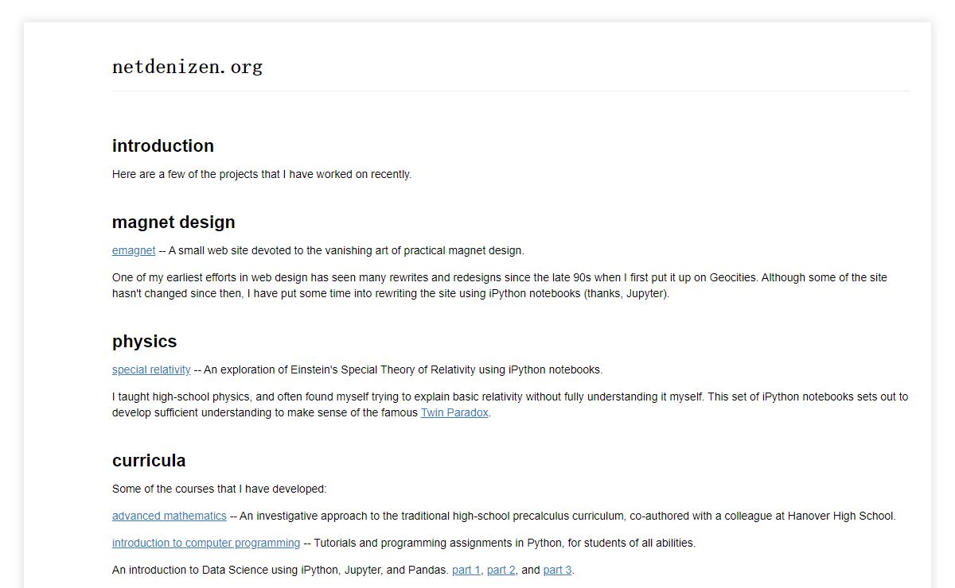Click the 'Here are a few of the projects' sentence

[262, 174]
